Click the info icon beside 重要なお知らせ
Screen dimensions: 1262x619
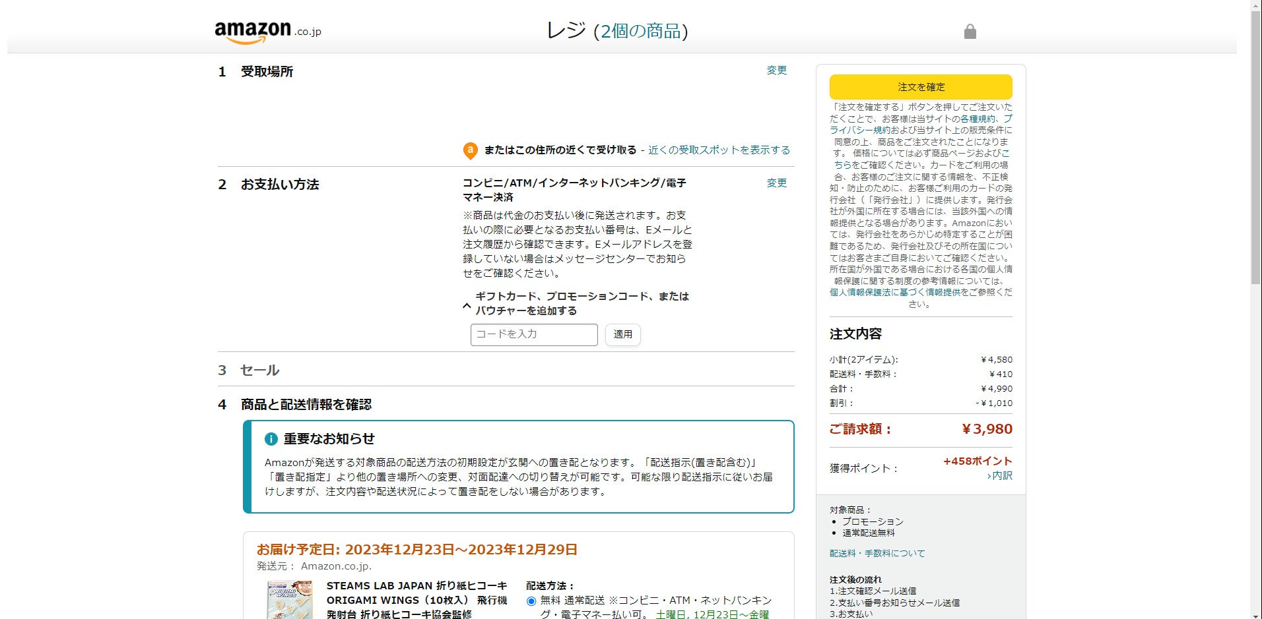[271, 439]
